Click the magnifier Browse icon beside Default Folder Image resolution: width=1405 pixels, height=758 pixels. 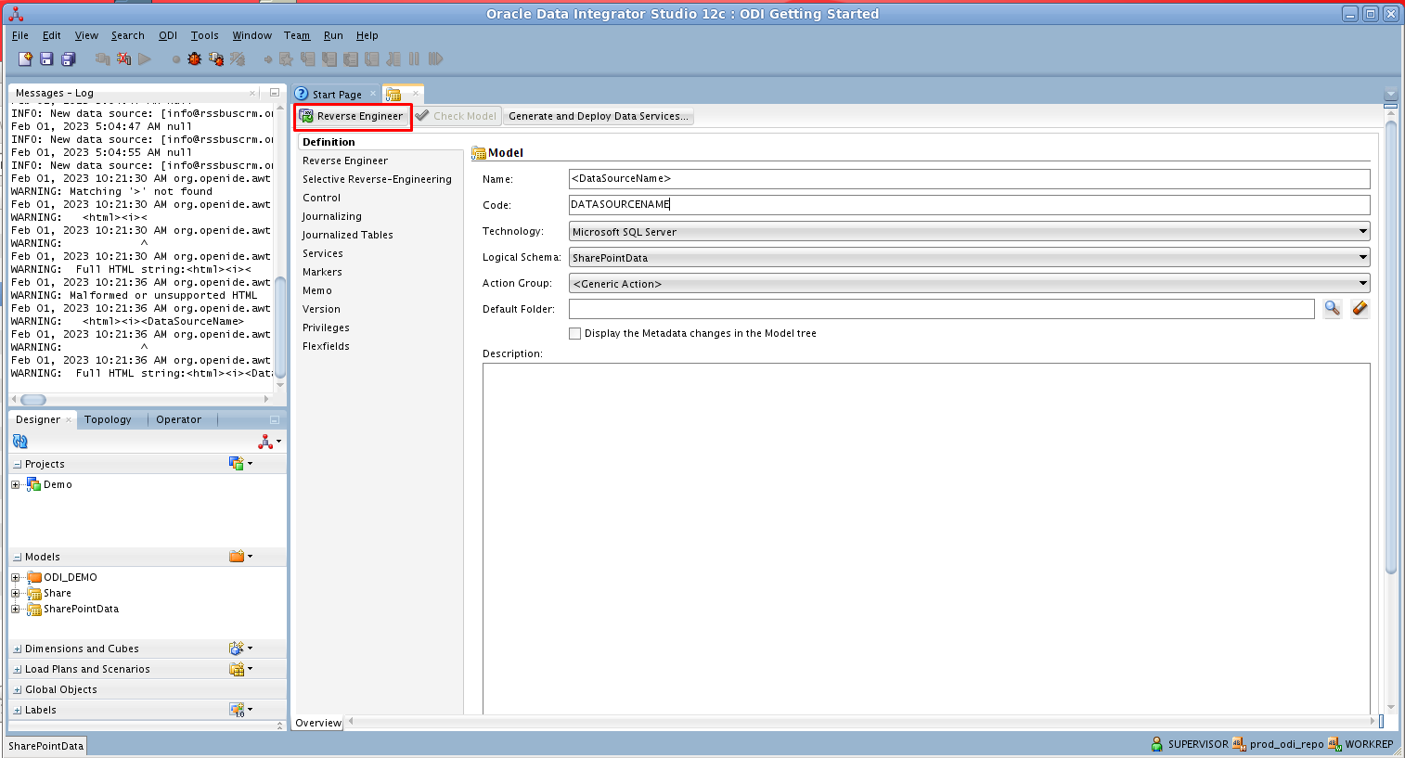point(1332,309)
